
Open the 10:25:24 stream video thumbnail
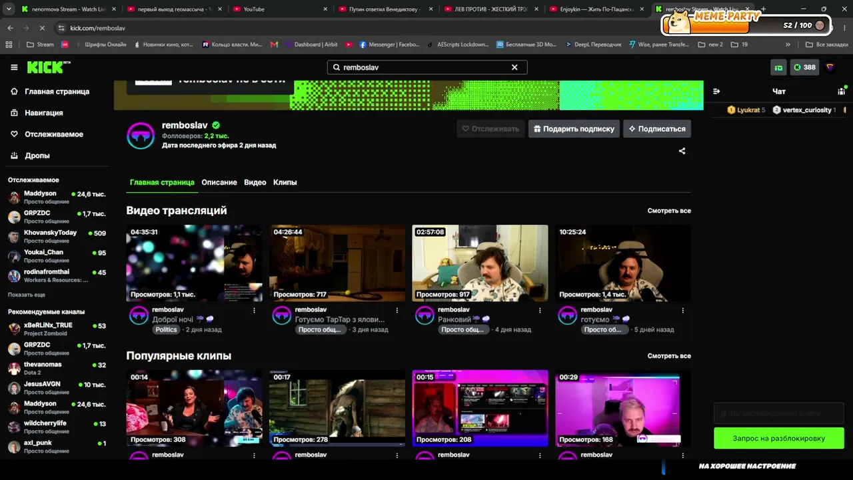tap(623, 263)
